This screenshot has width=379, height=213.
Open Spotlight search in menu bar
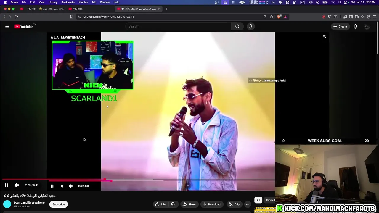(340, 2)
